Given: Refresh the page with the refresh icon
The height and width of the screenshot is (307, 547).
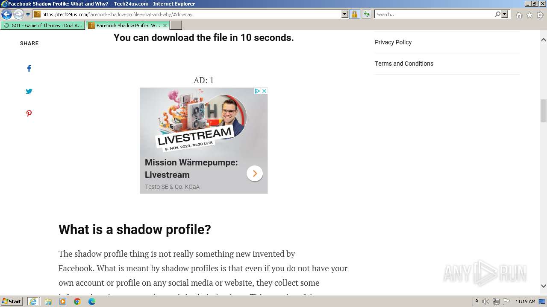Looking at the screenshot, I should pos(367,14).
